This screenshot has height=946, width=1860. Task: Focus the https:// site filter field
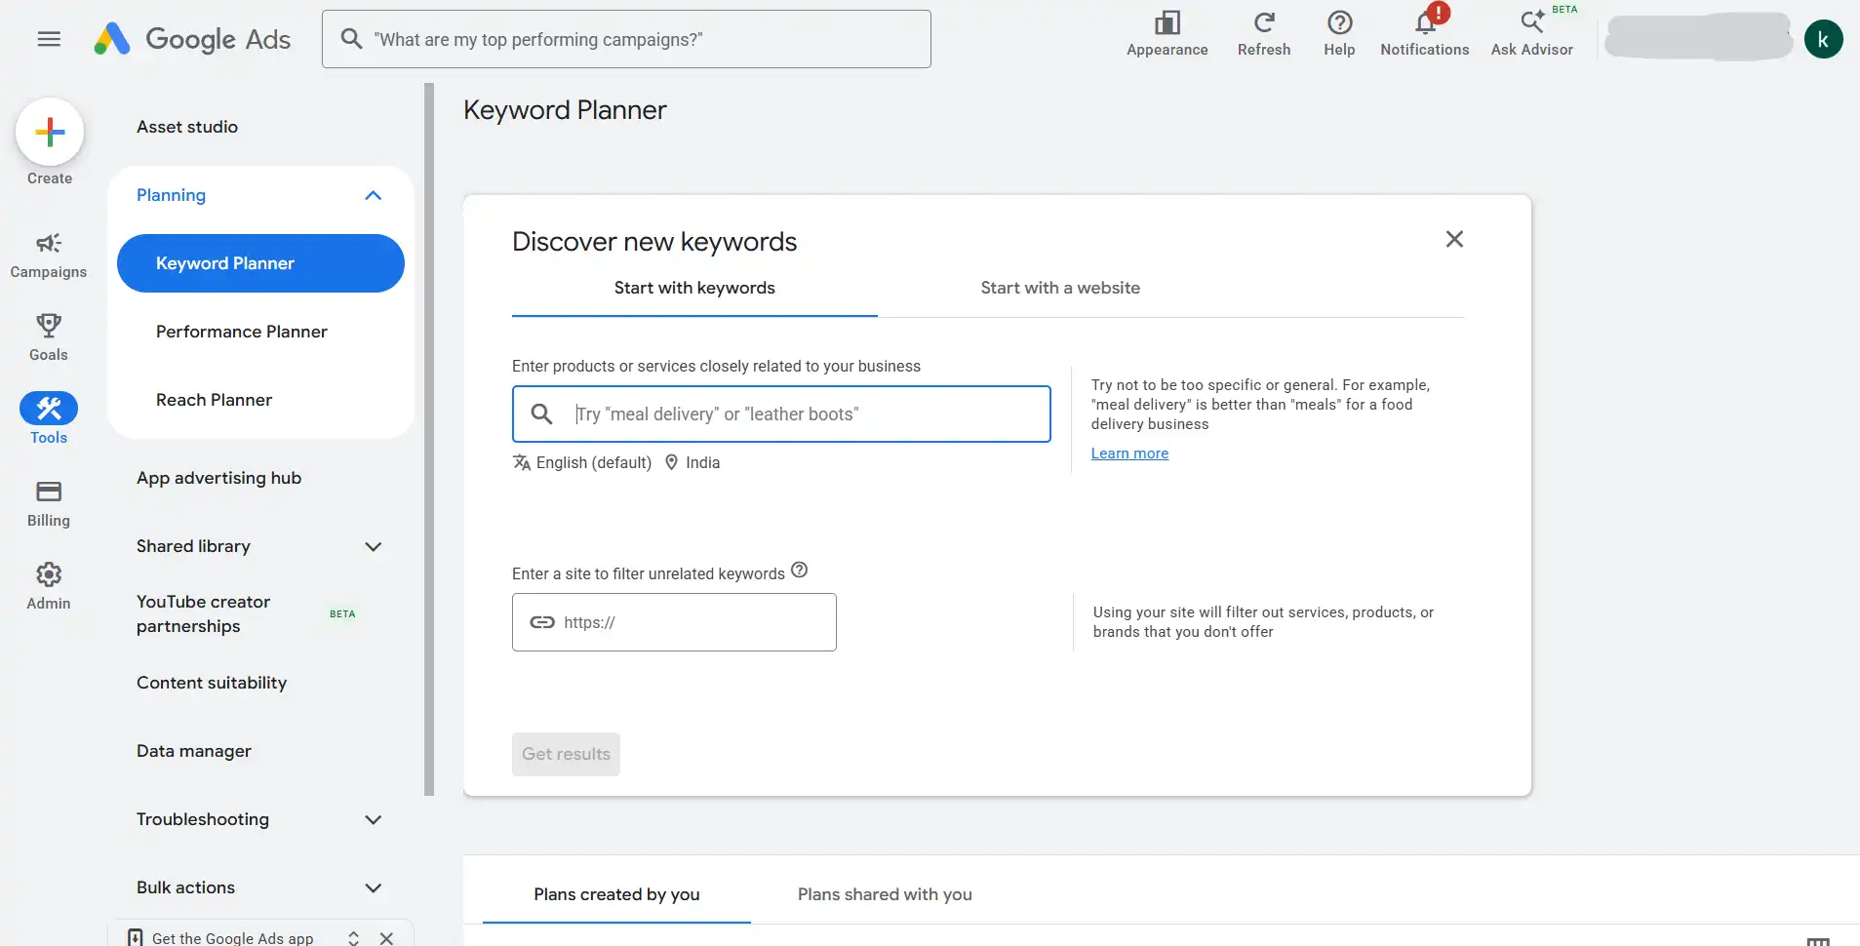click(x=674, y=622)
